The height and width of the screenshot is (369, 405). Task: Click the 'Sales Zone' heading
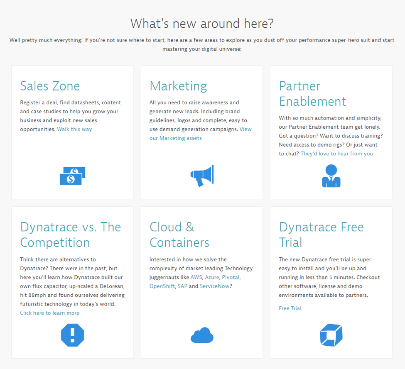pyautogui.click(x=50, y=86)
